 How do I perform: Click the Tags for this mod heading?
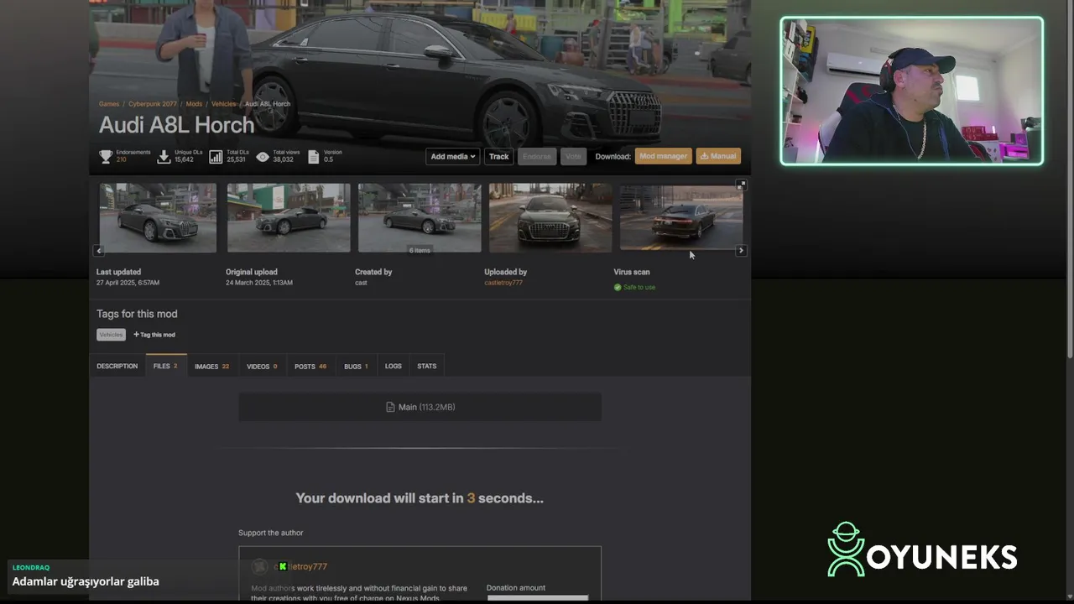[137, 314]
